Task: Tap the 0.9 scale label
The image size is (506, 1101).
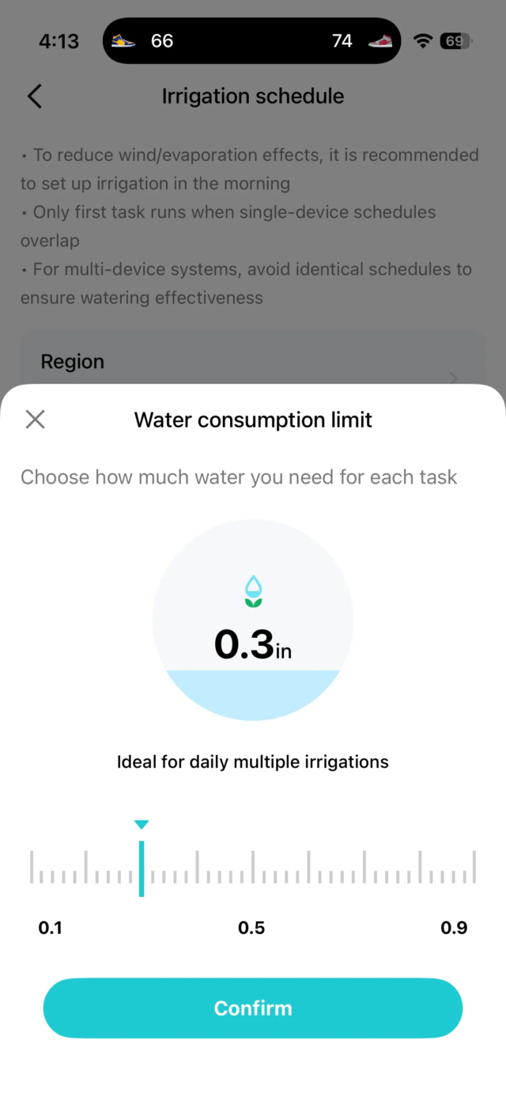Action: [455, 927]
